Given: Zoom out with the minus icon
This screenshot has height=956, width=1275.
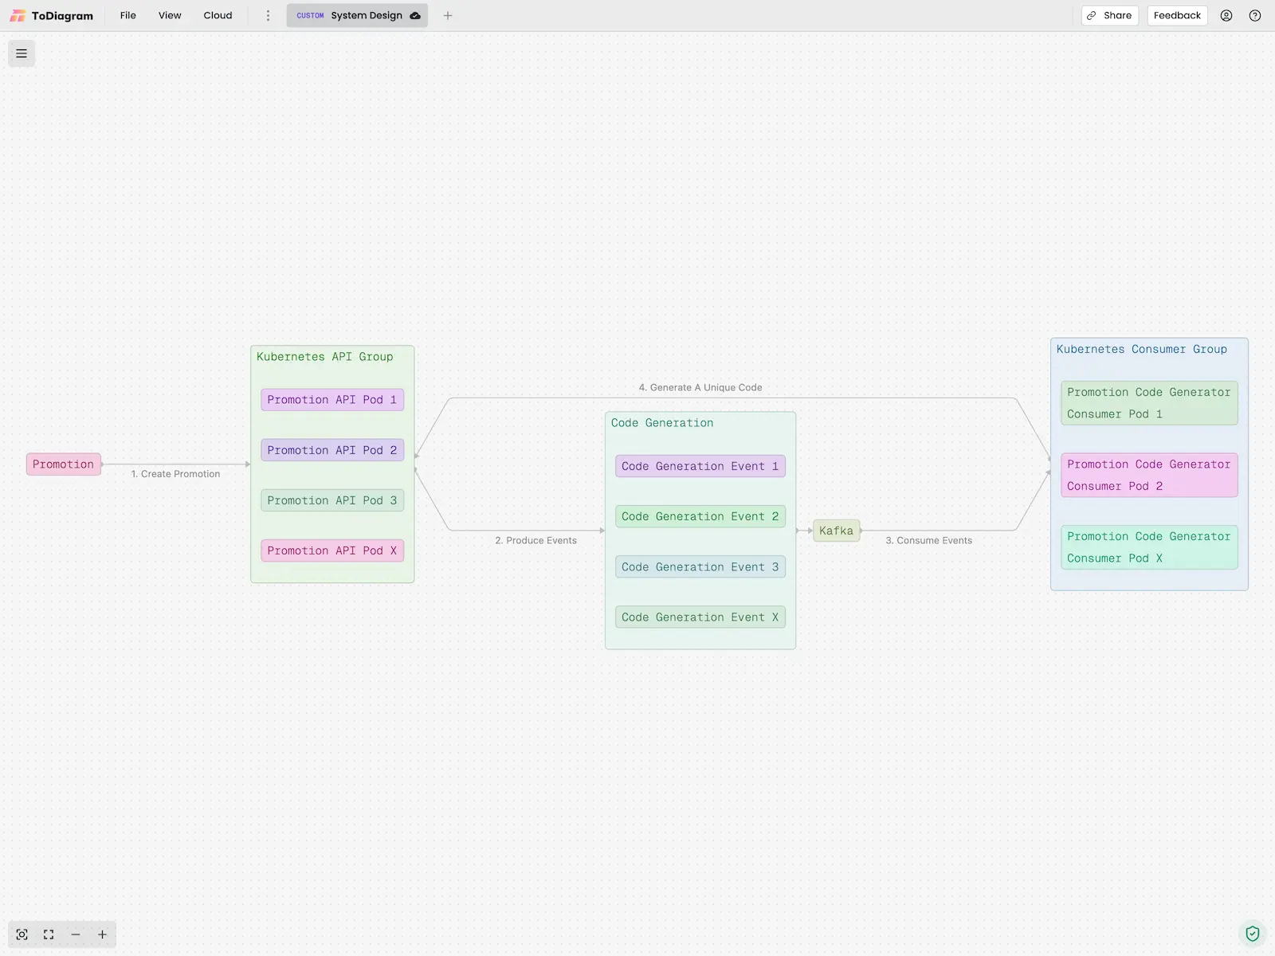Looking at the screenshot, I should [76, 934].
